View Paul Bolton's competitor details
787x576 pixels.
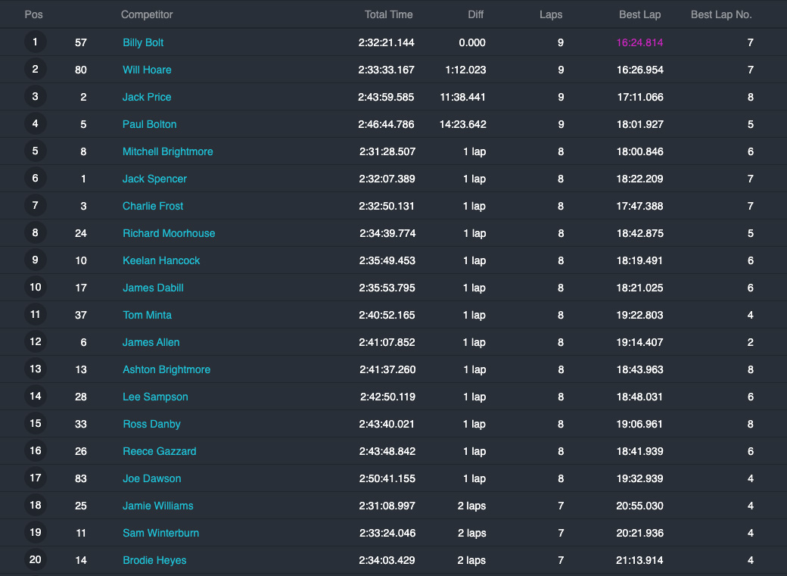point(150,124)
